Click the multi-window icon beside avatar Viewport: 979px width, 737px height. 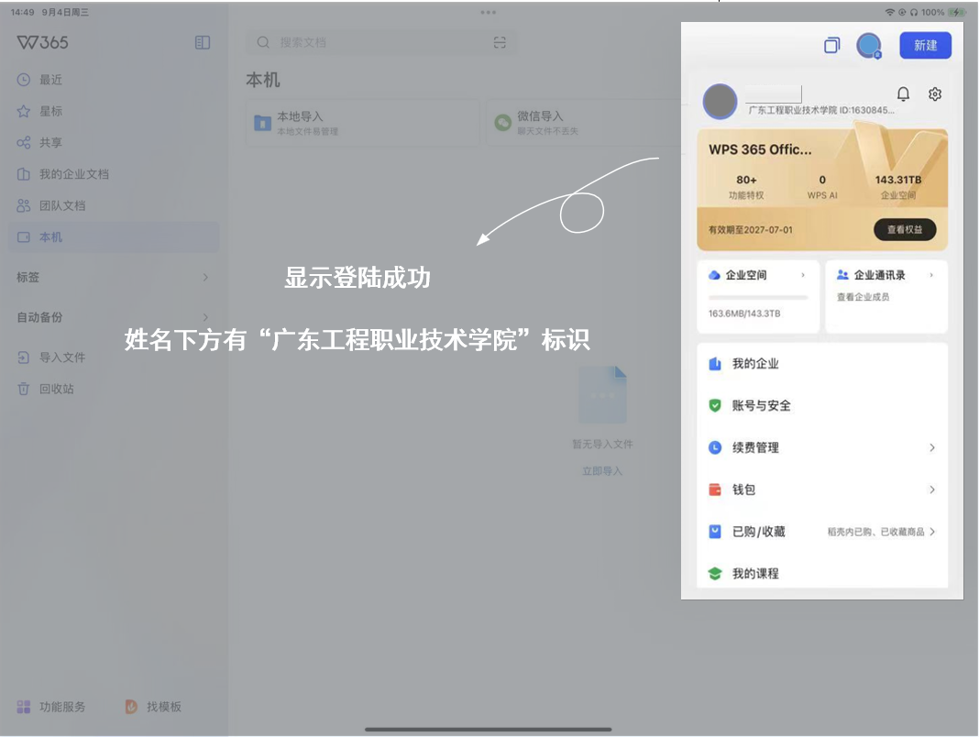click(831, 45)
